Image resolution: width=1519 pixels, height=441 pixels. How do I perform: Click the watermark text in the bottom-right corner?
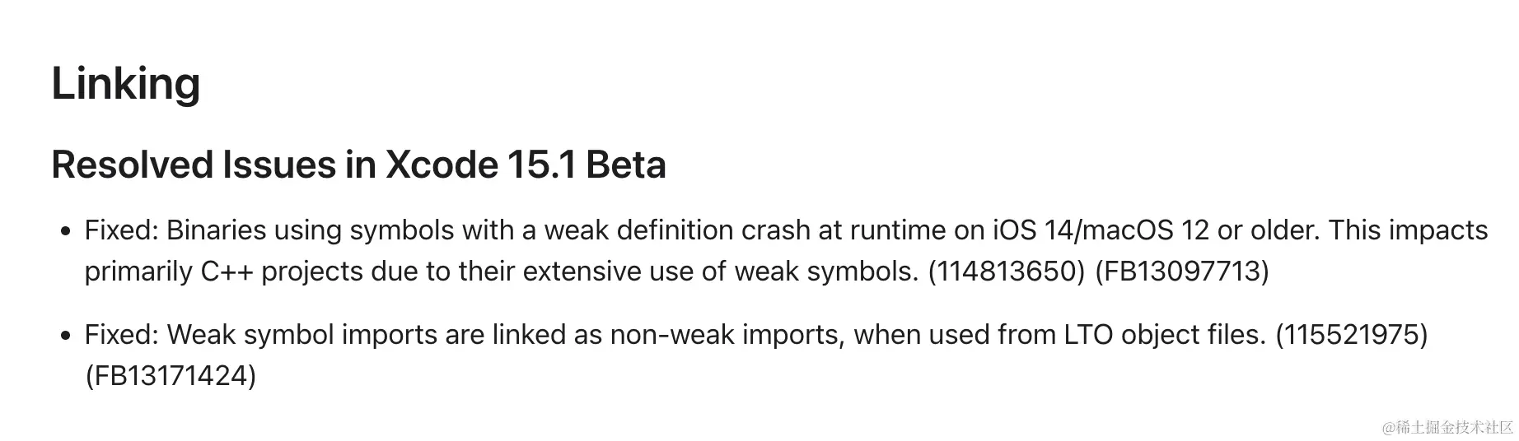coord(1447,427)
